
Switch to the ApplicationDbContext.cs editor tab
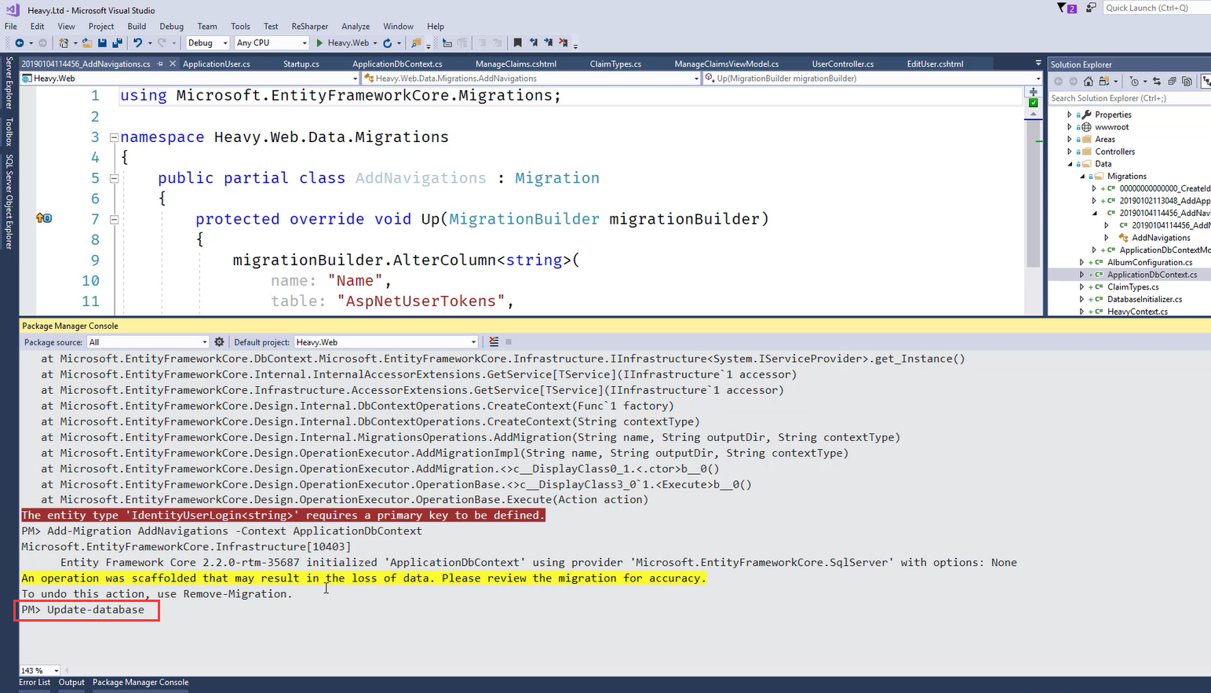(397, 64)
